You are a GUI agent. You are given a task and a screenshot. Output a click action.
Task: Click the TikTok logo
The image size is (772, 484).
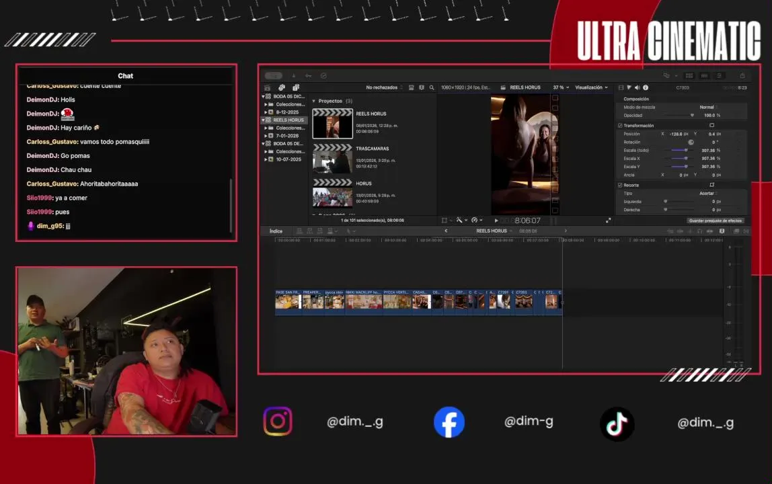[x=617, y=424]
